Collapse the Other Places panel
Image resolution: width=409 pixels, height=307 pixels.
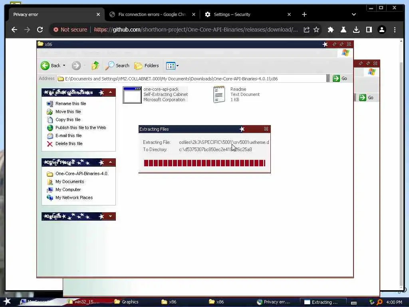pyautogui.click(x=111, y=162)
